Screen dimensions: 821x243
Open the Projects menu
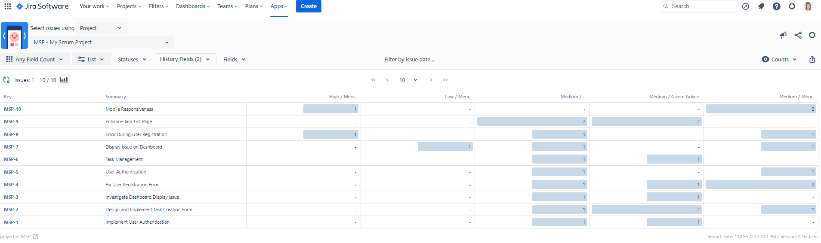pyautogui.click(x=129, y=6)
